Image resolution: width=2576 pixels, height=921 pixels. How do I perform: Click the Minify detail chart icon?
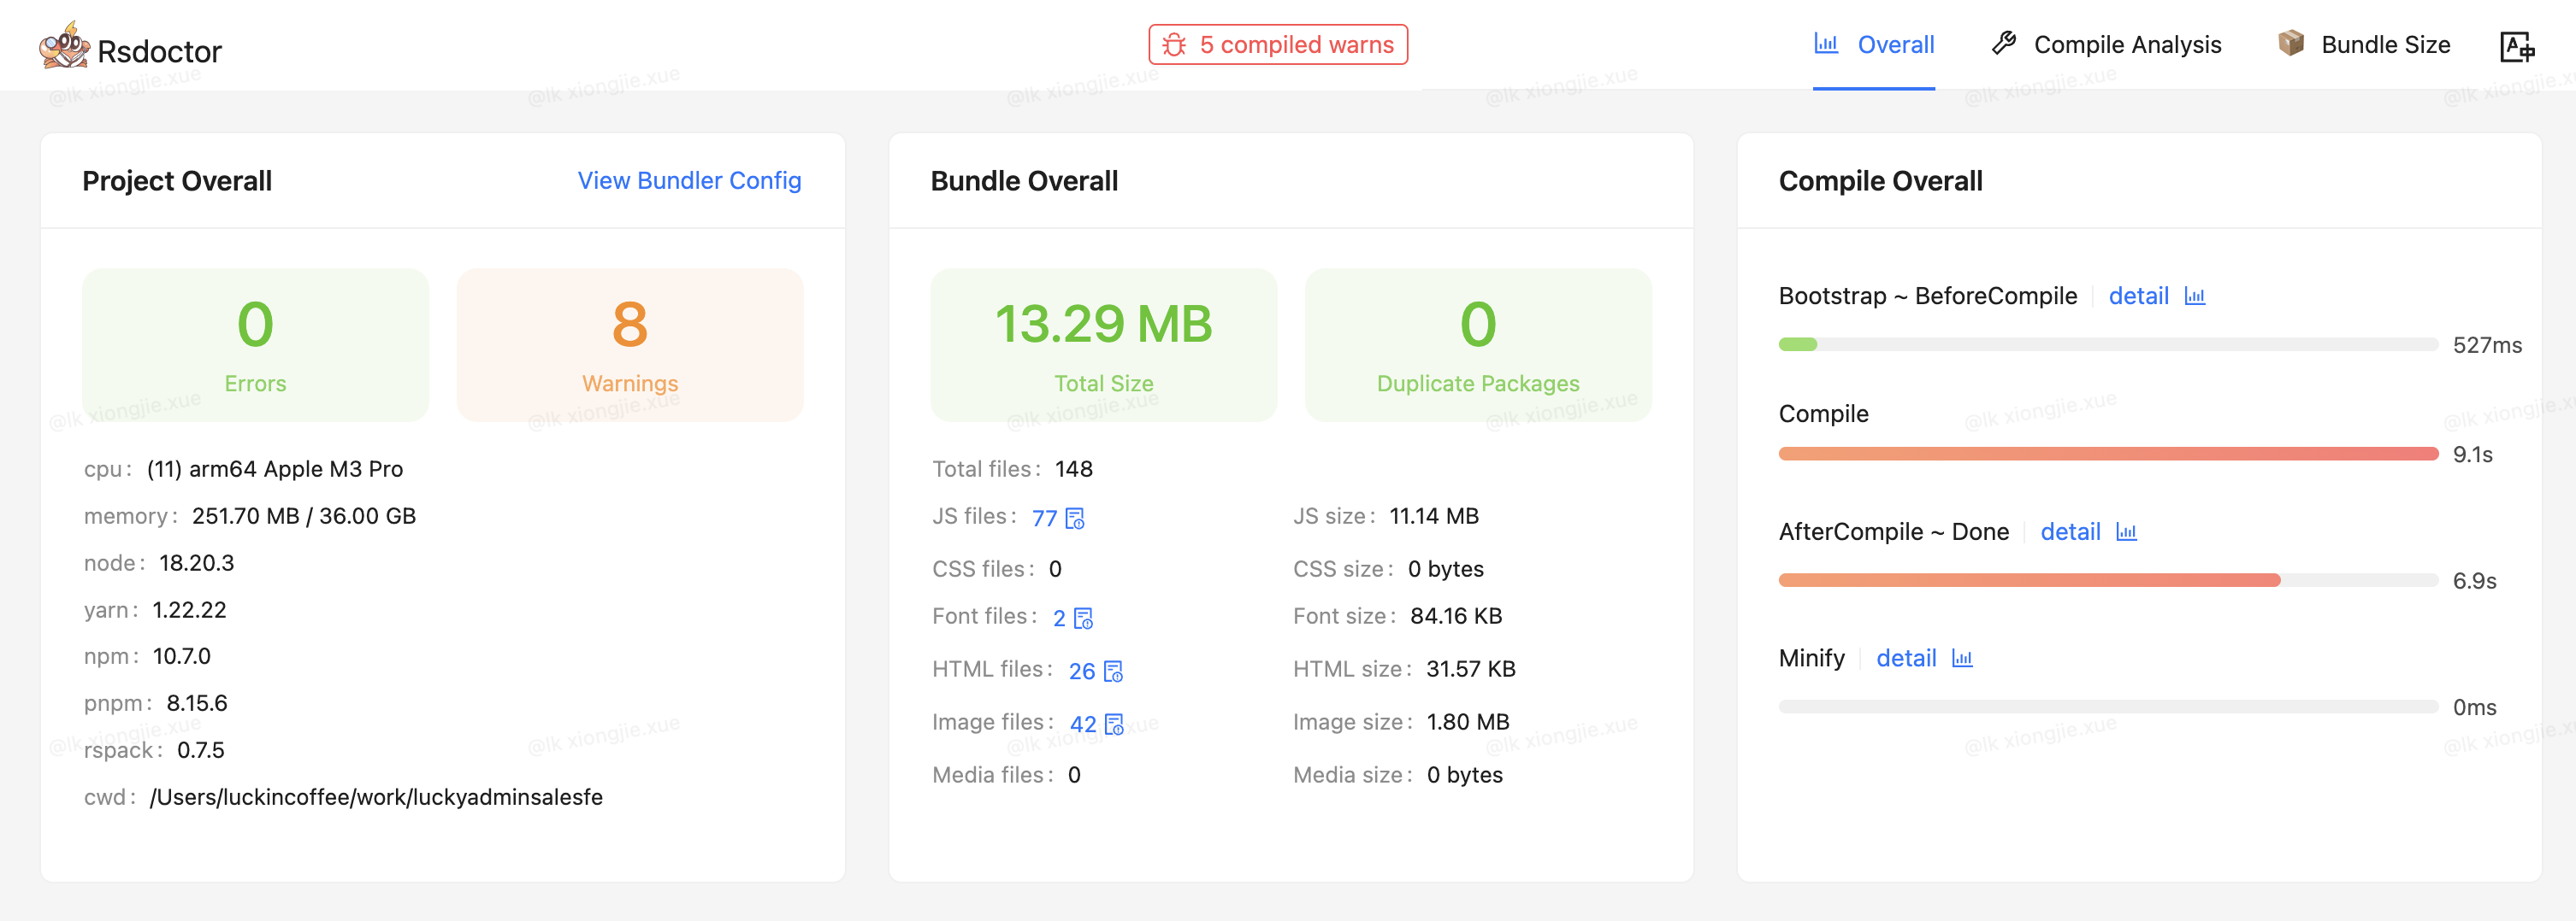[1962, 659]
